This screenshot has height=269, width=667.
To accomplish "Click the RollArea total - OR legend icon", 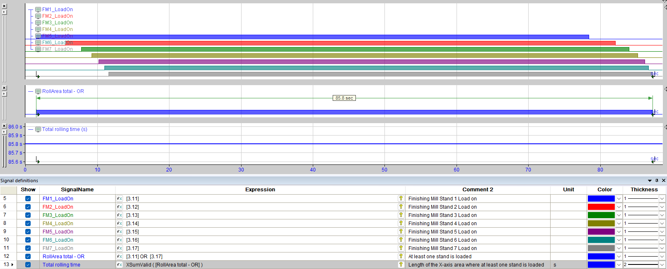I will click(38, 91).
